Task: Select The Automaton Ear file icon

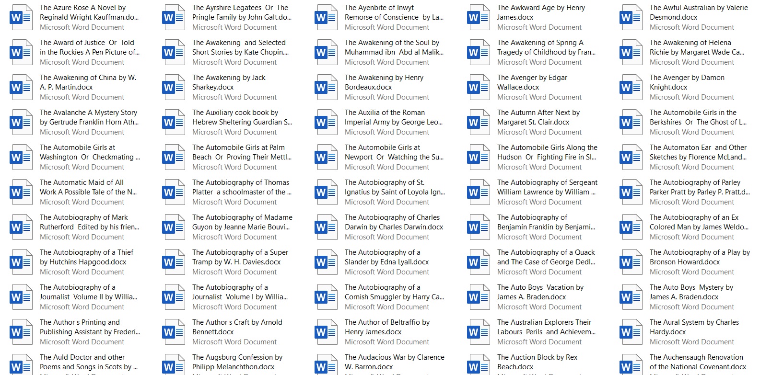Action: click(631, 158)
